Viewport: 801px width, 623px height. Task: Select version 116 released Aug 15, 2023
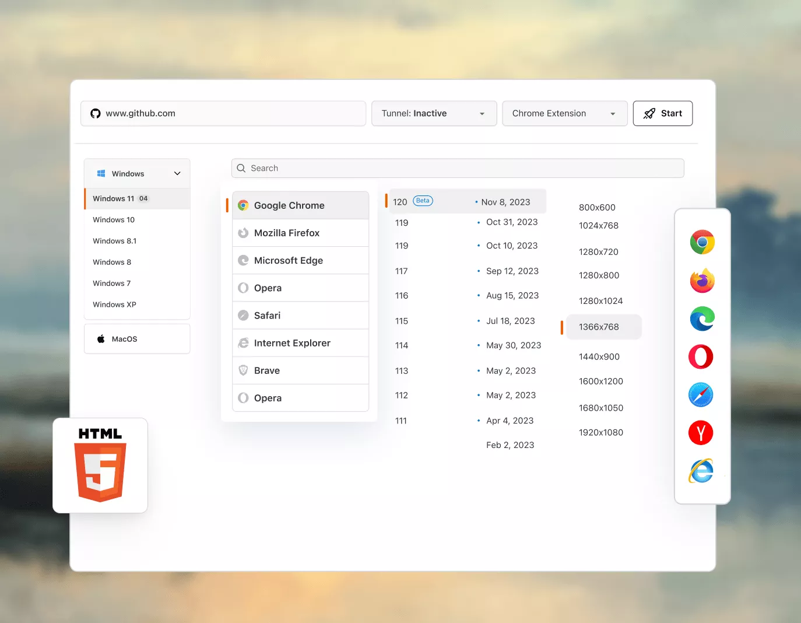pyautogui.click(x=468, y=296)
